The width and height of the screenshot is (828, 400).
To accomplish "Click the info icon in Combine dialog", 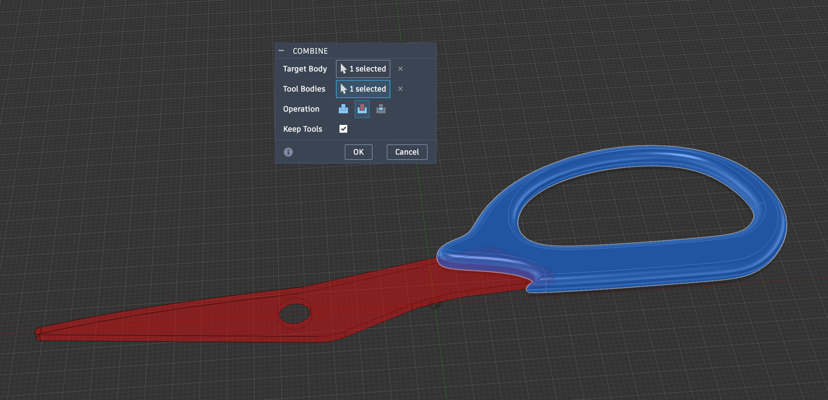I will point(288,152).
